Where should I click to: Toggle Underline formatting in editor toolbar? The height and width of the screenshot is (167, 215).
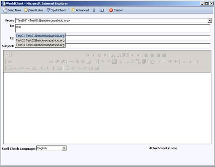99,55
